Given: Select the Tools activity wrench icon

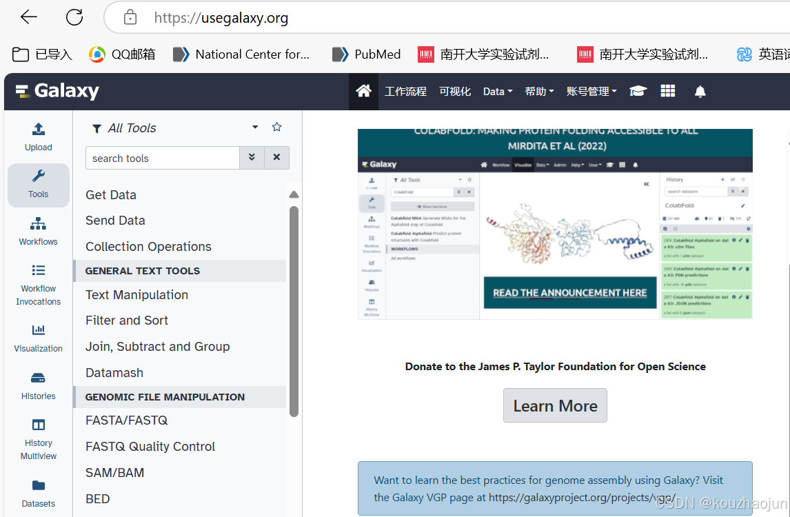Looking at the screenshot, I should click(x=39, y=185).
